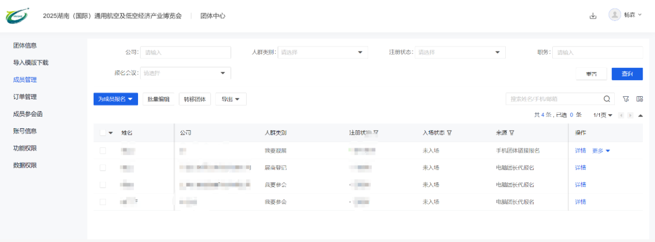The height and width of the screenshot is (242, 655).
Task: Click filter icon on 入场状态 column
Action: pyautogui.click(x=449, y=133)
